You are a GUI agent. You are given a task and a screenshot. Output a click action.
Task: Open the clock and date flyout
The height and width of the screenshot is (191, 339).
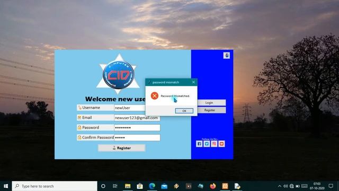317,186
